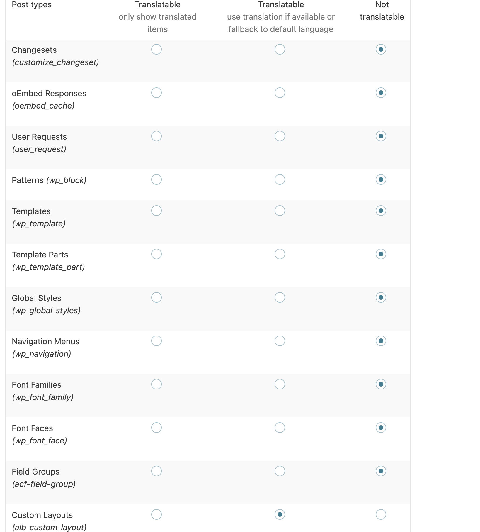Enable fallback translation for User Requests

pyautogui.click(x=280, y=136)
